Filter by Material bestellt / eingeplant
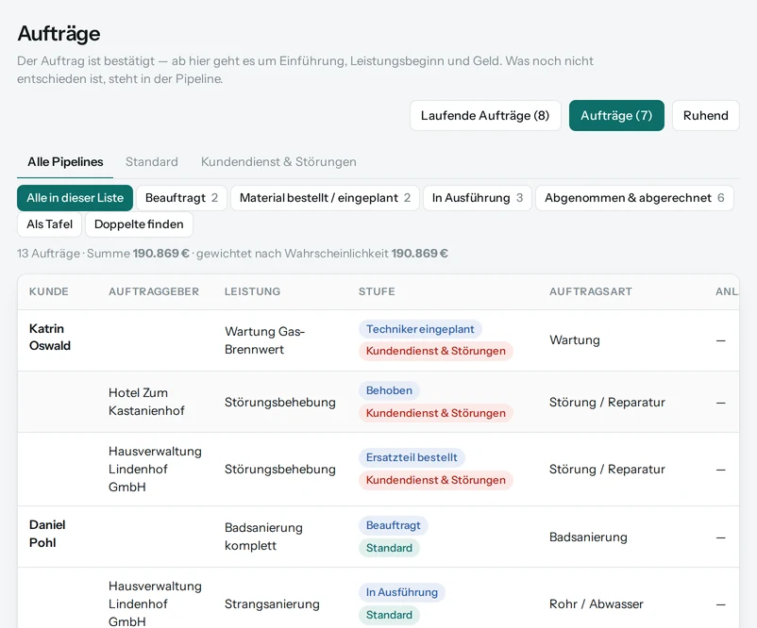Image resolution: width=757 pixels, height=628 pixels. coord(325,198)
